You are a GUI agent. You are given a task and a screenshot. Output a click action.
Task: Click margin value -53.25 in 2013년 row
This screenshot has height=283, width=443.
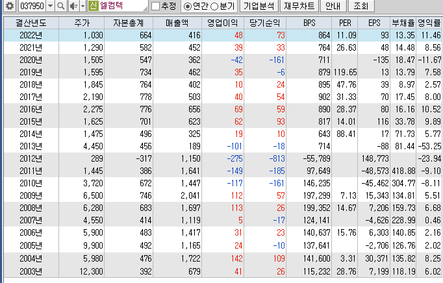click(x=429, y=146)
